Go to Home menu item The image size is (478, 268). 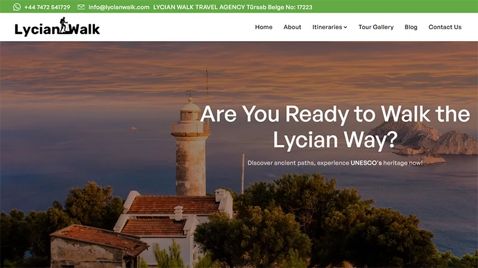(263, 27)
